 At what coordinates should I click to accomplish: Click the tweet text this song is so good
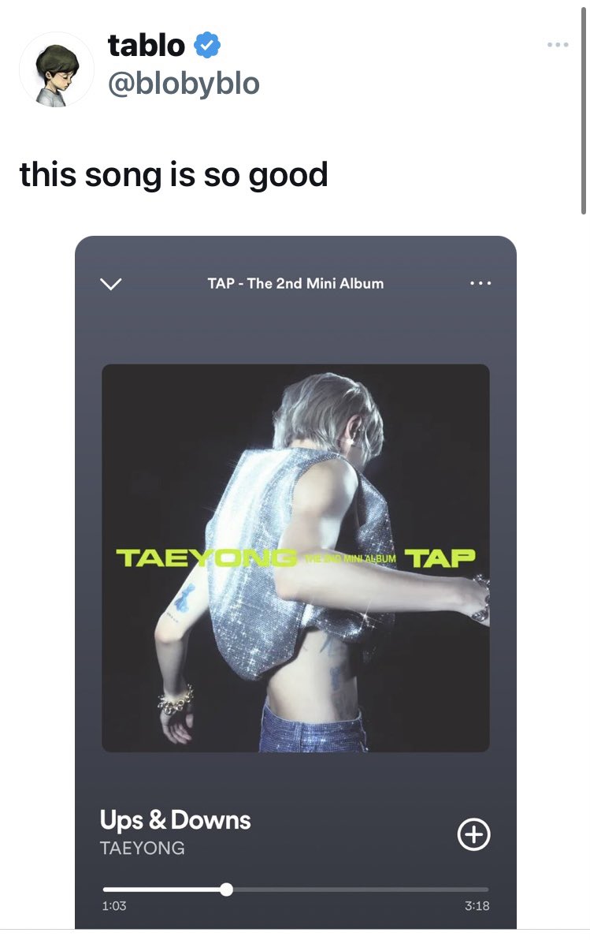tap(174, 175)
